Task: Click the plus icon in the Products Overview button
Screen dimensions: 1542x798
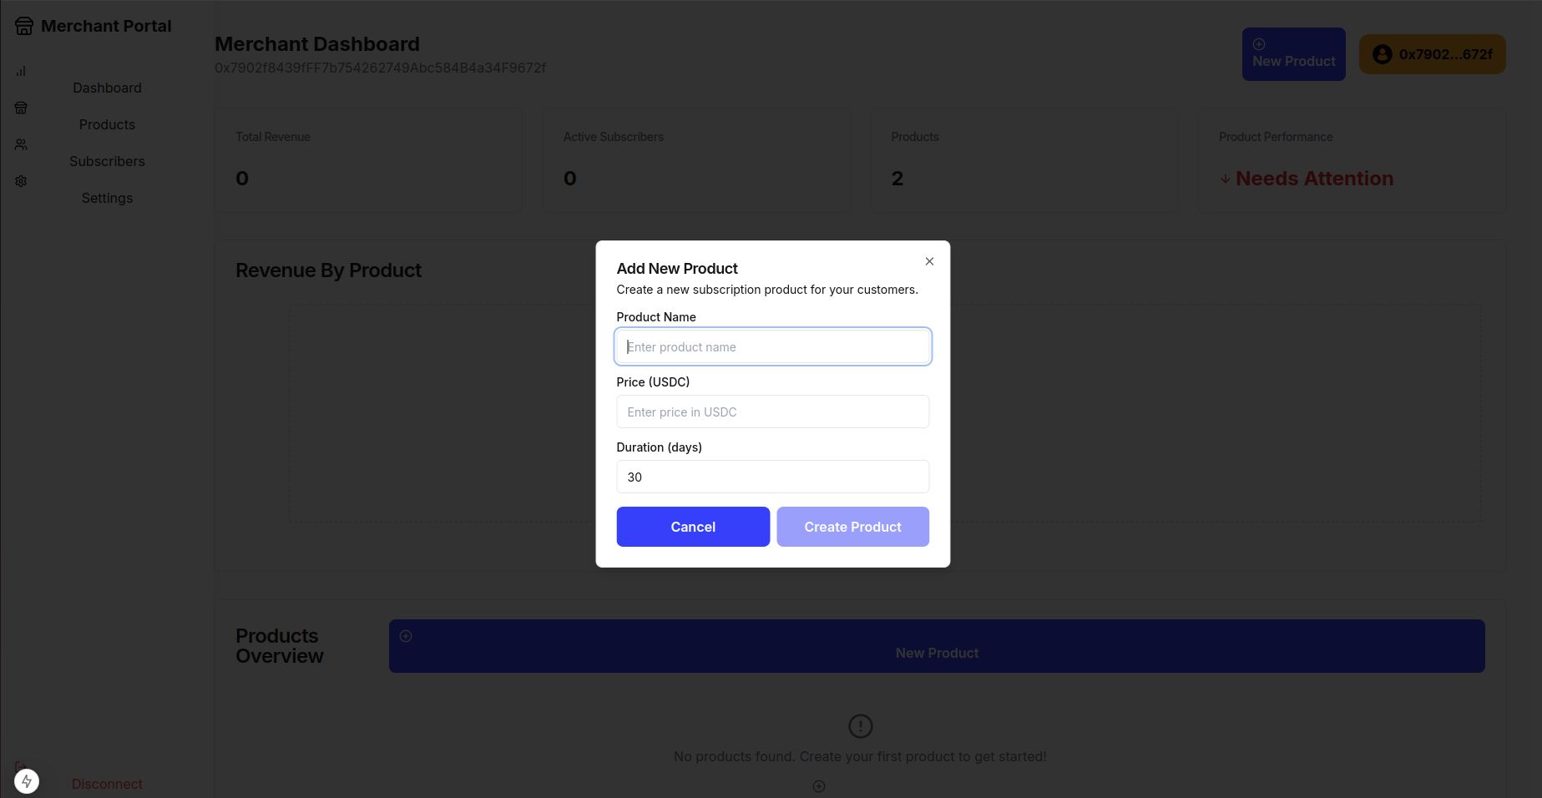Action: (x=406, y=636)
